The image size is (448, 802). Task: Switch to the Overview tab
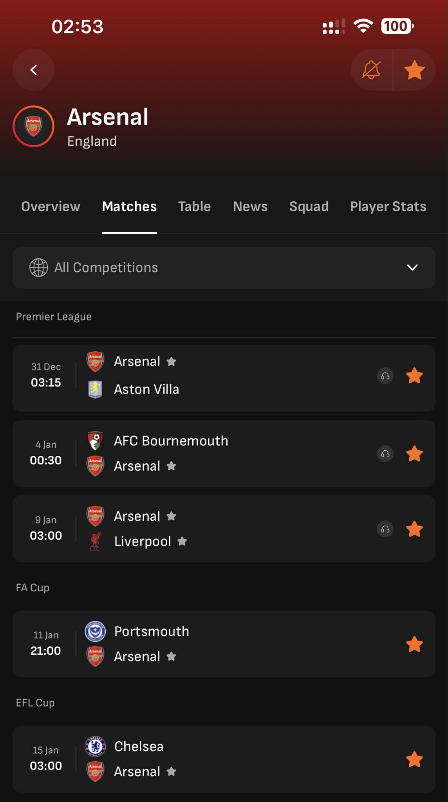[x=51, y=207]
